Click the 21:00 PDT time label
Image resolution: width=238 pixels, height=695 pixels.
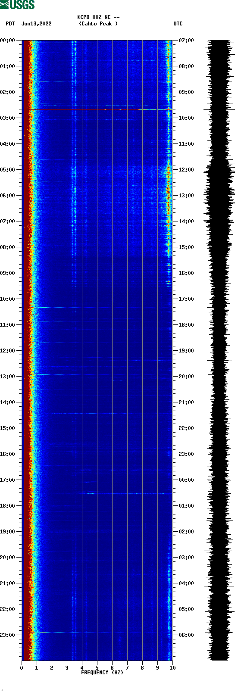click(x=7, y=583)
